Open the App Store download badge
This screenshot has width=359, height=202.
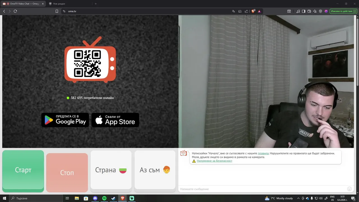click(115, 120)
